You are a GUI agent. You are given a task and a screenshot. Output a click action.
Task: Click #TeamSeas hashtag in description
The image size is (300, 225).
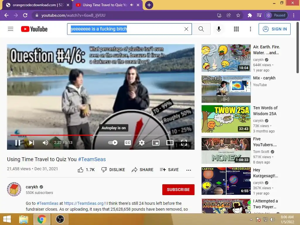(47, 203)
